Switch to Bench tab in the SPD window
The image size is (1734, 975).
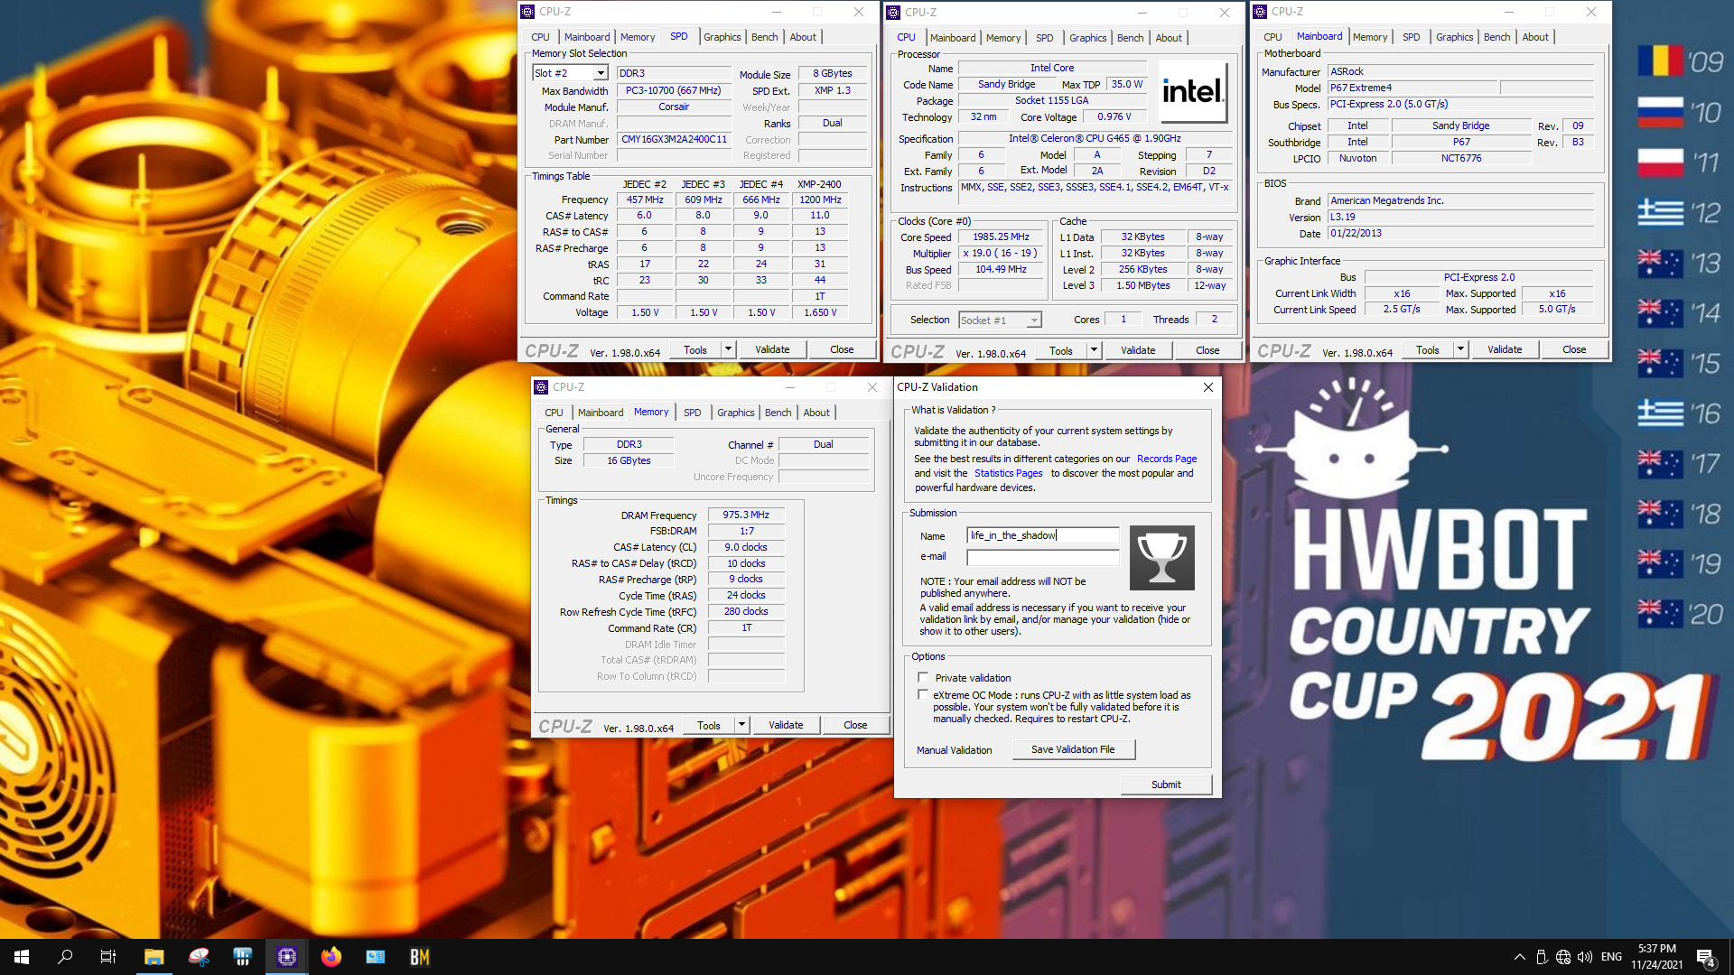pos(764,37)
